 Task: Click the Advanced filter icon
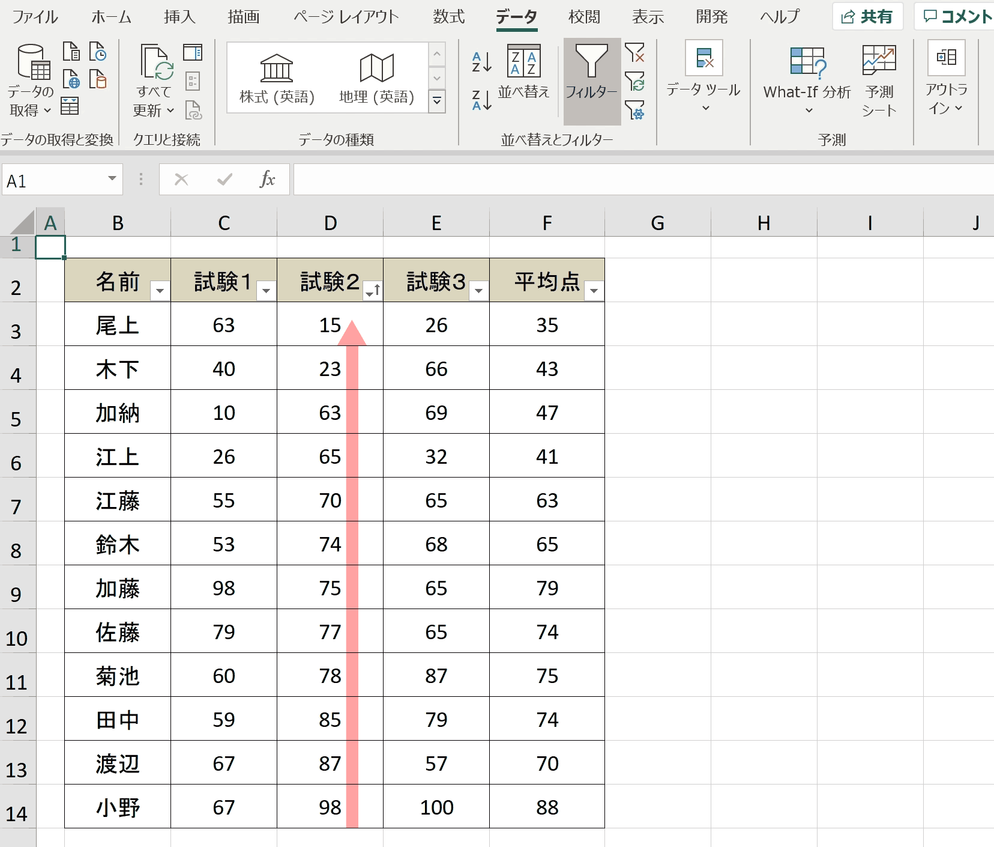point(634,110)
